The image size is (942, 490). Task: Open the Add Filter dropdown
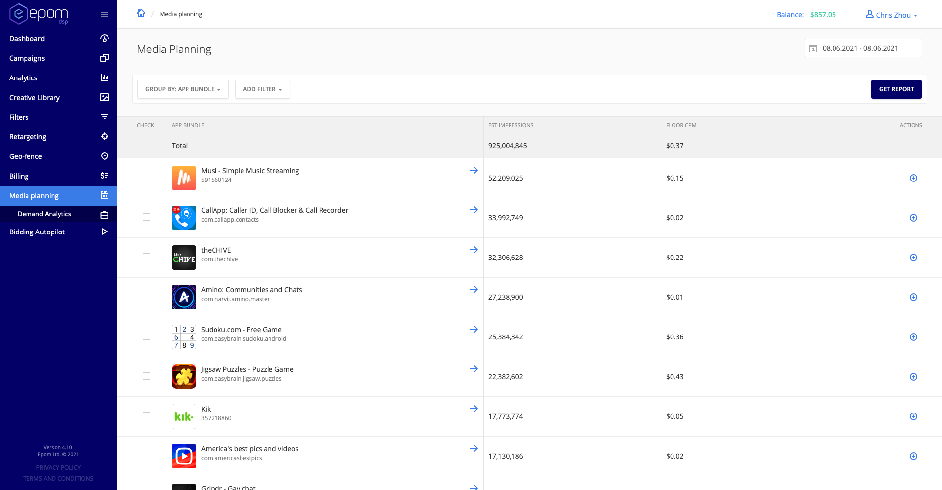coord(263,89)
